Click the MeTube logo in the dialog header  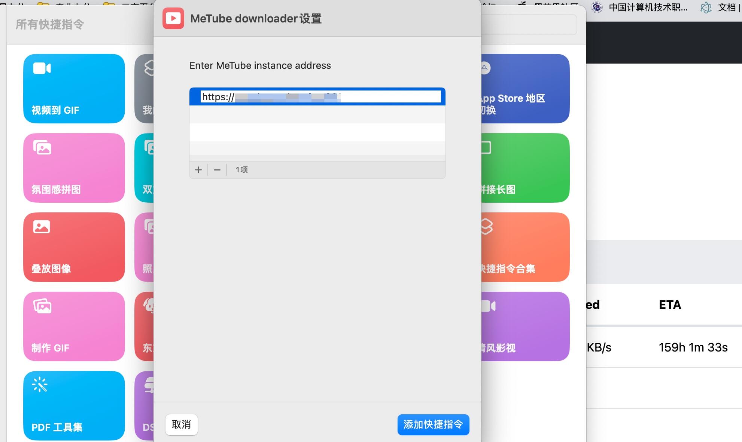[173, 18]
